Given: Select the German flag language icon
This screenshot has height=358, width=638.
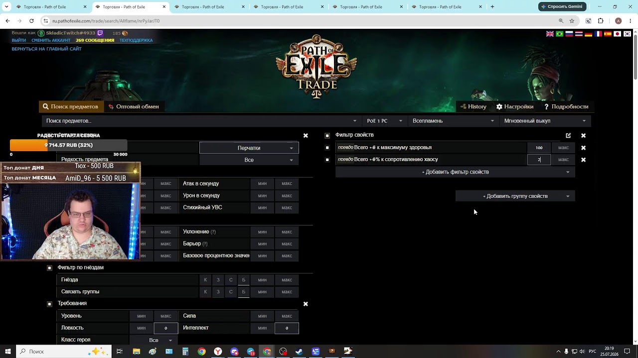Looking at the screenshot, I should point(589,34).
